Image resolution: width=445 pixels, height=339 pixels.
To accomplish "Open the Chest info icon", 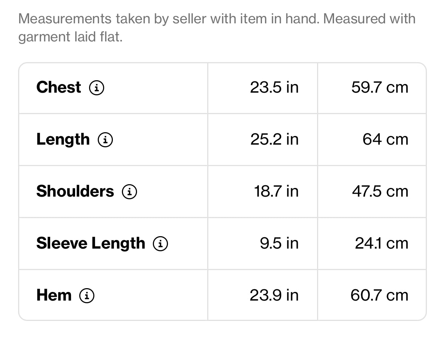I will coord(97,87).
